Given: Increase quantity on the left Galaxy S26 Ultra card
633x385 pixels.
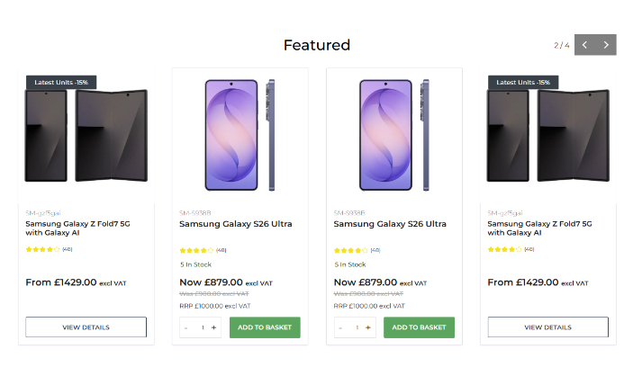Looking at the screenshot, I should [213, 327].
